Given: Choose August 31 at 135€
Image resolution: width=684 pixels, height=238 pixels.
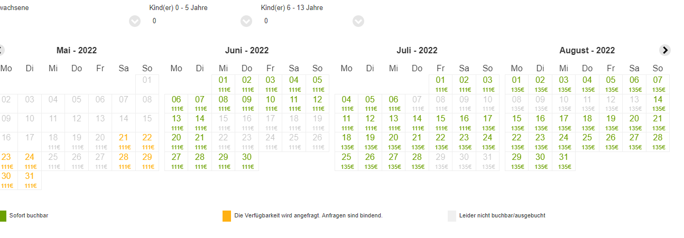Looking at the screenshot, I should tap(564, 161).
